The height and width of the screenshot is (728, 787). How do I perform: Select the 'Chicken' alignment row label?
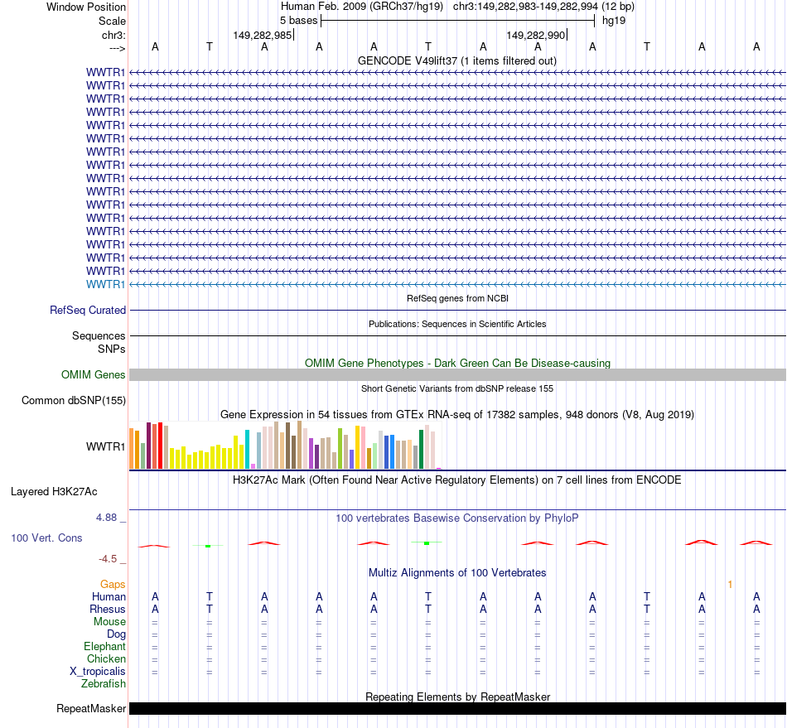pos(106,658)
